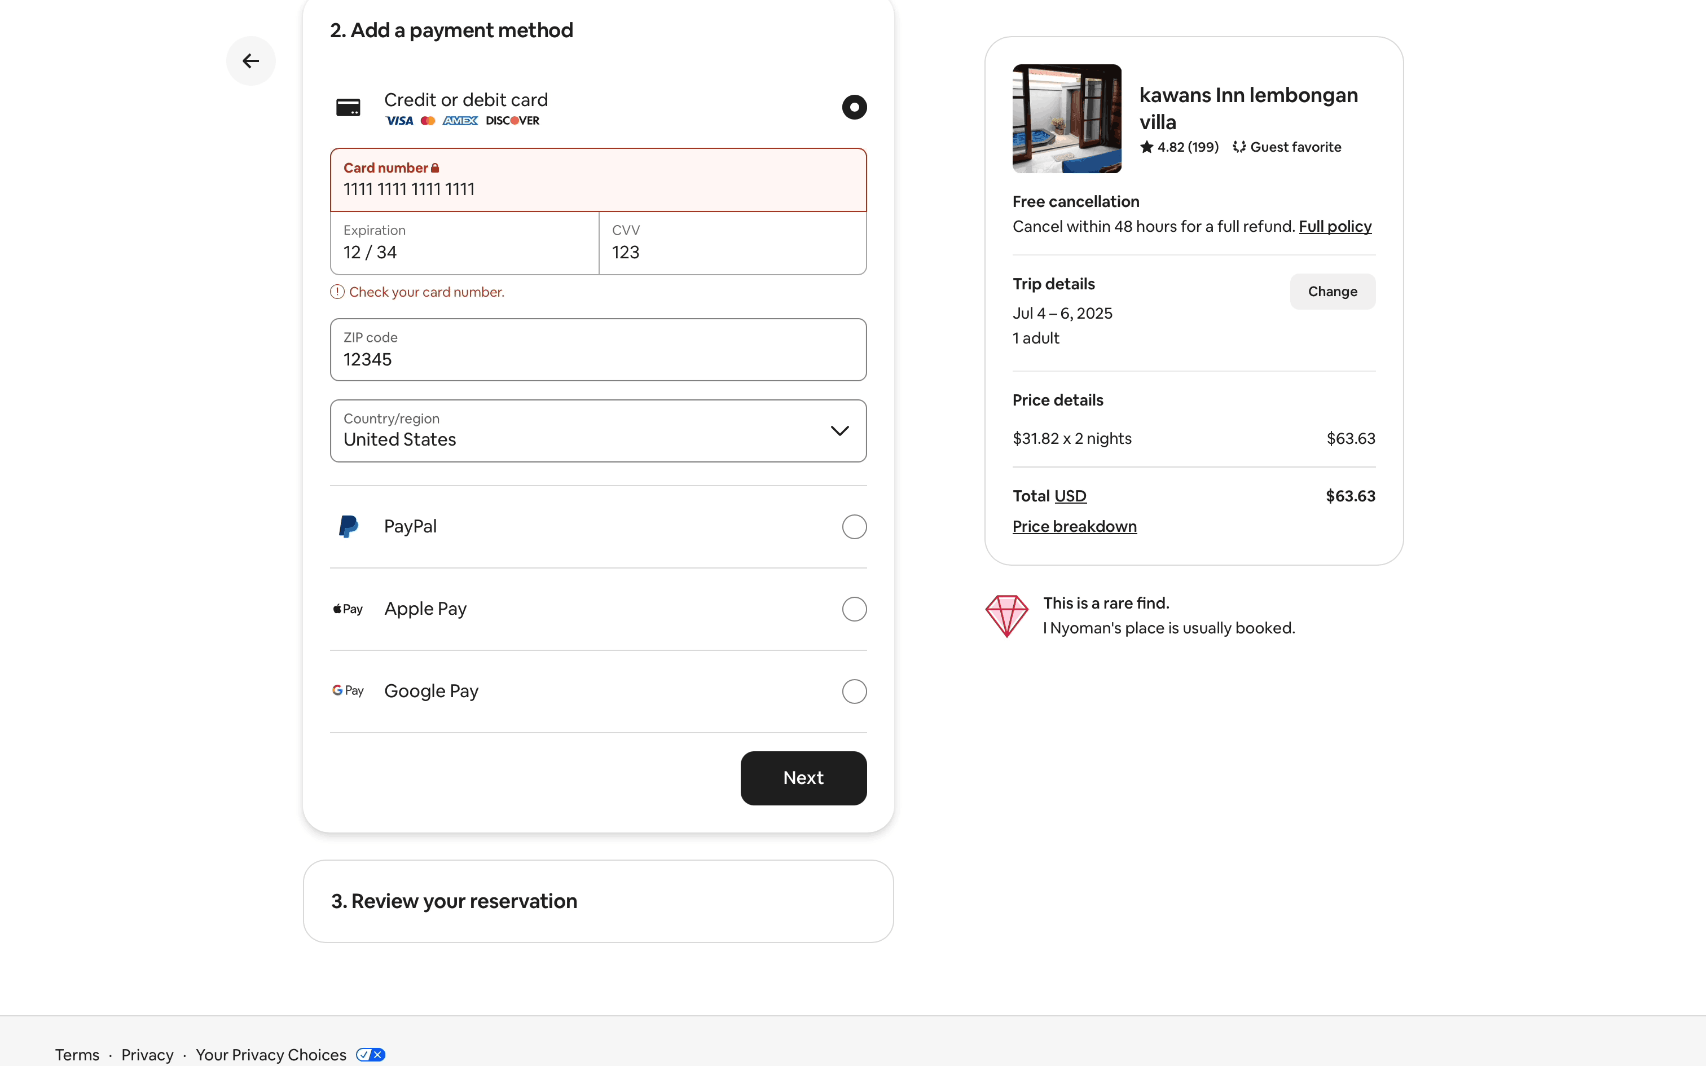Click the PayPal logo icon
This screenshot has height=1066, width=1706.
(348, 527)
